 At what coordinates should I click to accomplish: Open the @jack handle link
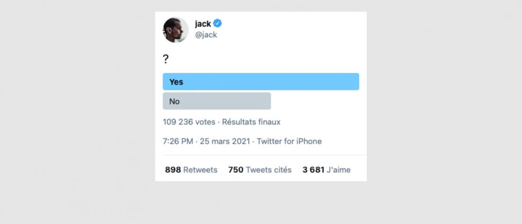click(x=206, y=35)
